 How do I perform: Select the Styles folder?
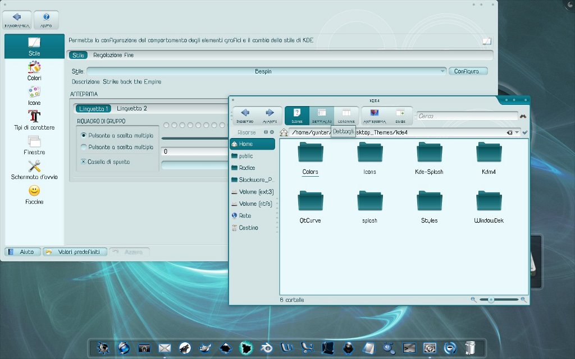(x=429, y=208)
